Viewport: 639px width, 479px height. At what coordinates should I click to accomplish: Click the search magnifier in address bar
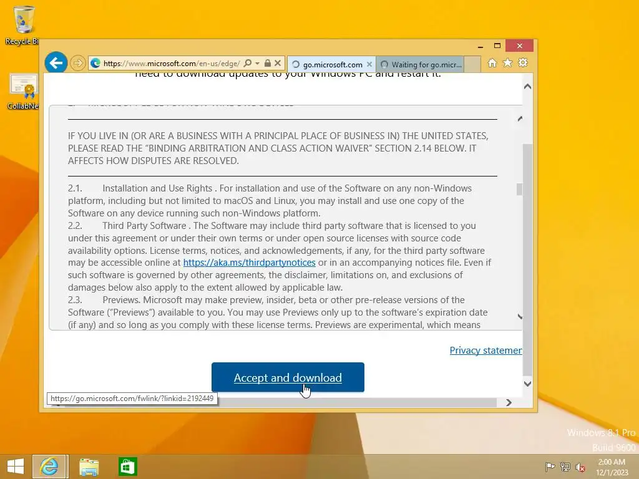tap(247, 63)
